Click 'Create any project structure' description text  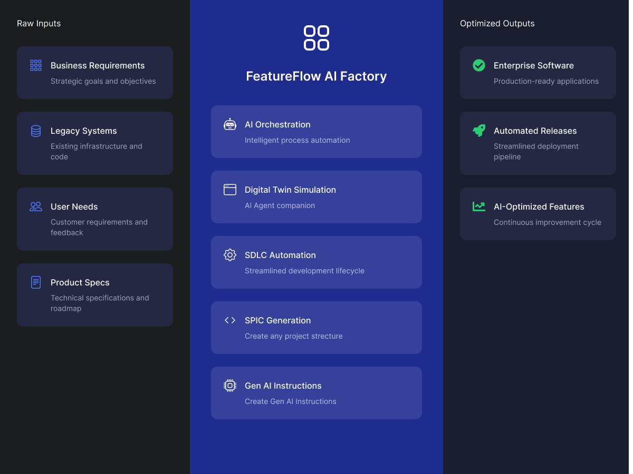(294, 336)
